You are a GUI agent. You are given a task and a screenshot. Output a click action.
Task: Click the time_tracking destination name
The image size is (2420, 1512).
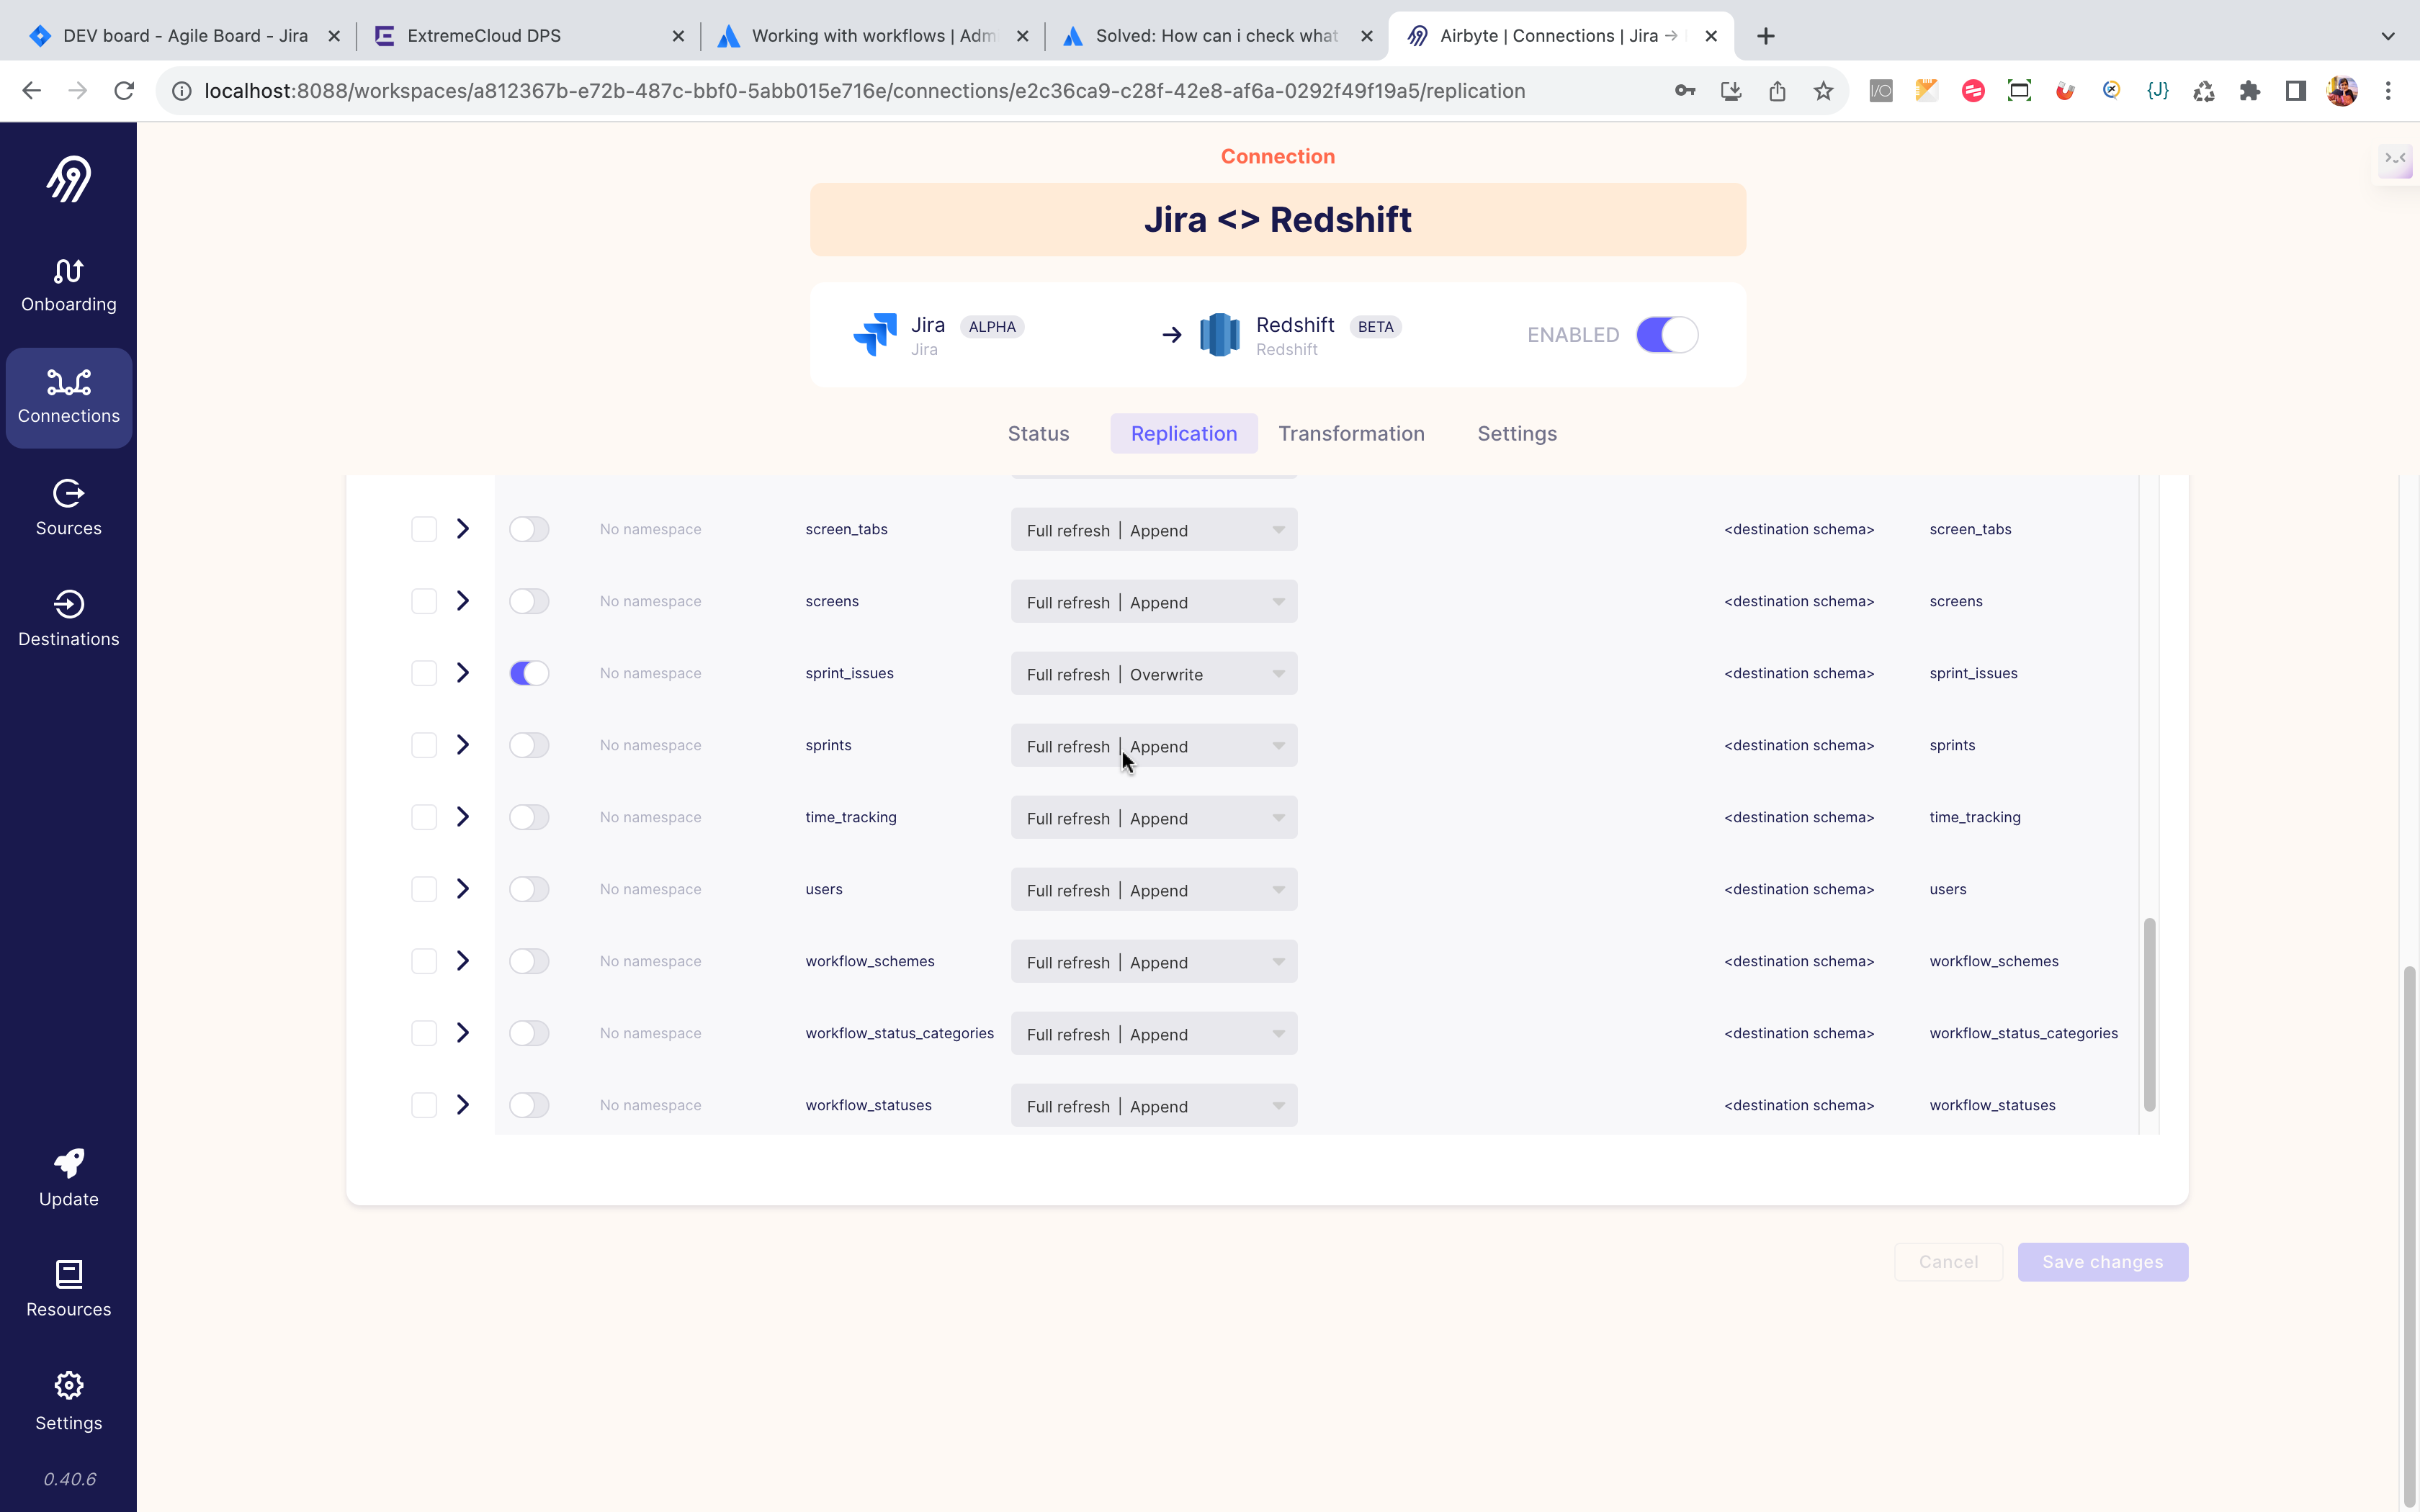[1975, 817]
